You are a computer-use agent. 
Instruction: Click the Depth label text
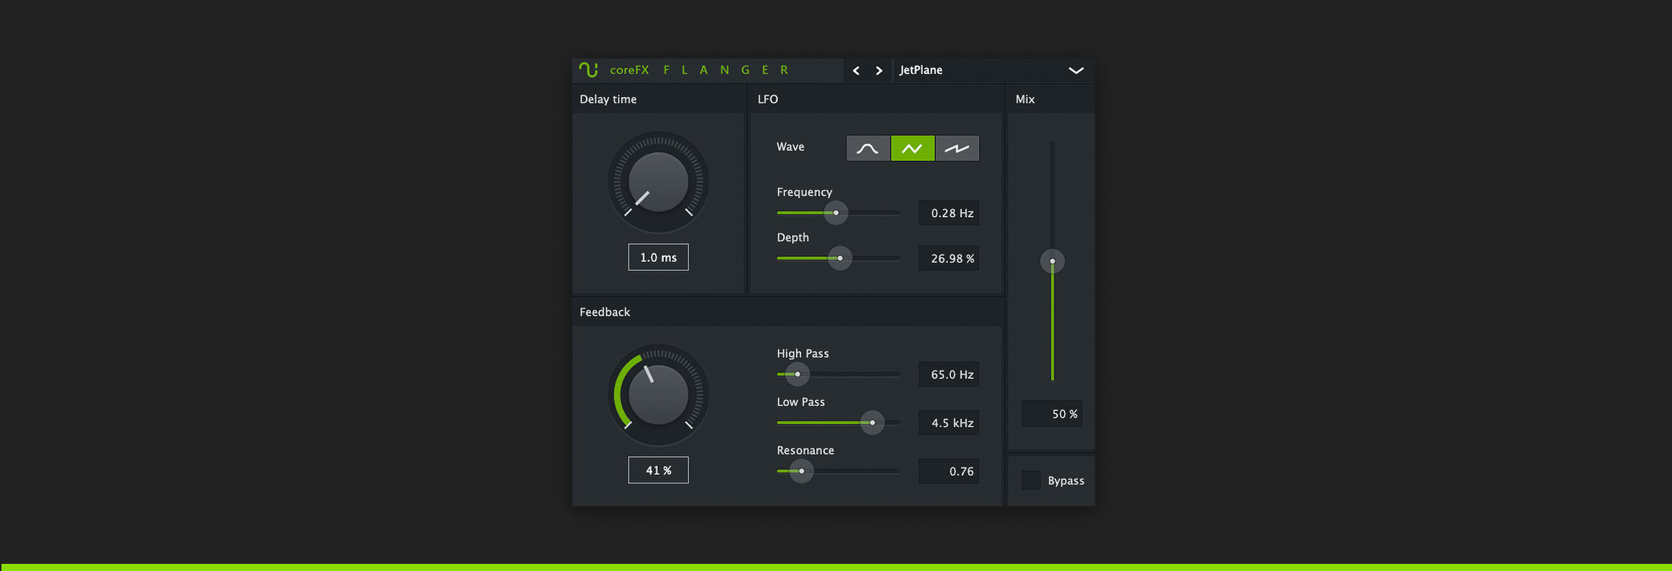[x=793, y=238]
